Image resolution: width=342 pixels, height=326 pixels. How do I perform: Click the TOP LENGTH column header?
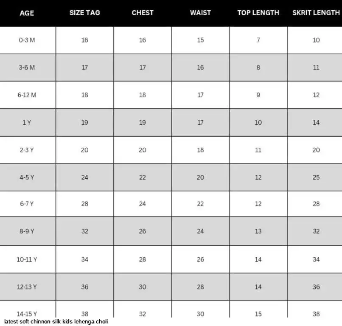tap(258, 13)
